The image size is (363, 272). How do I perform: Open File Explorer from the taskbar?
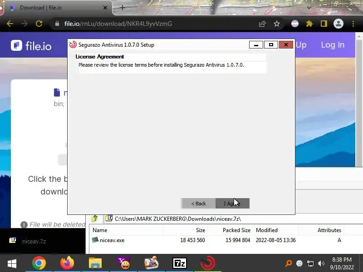click(95, 263)
